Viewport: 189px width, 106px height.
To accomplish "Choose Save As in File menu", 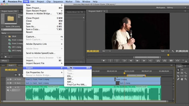I will [x=44, y=26].
